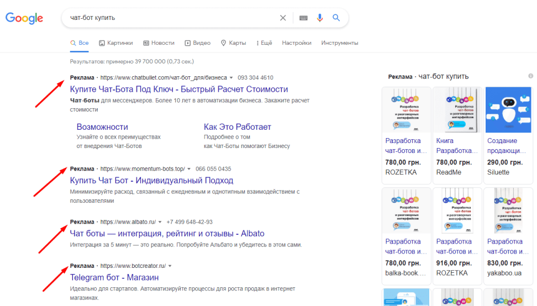Open the Видео tab
Screen dimensions: 537x306
click(x=198, y=43)
